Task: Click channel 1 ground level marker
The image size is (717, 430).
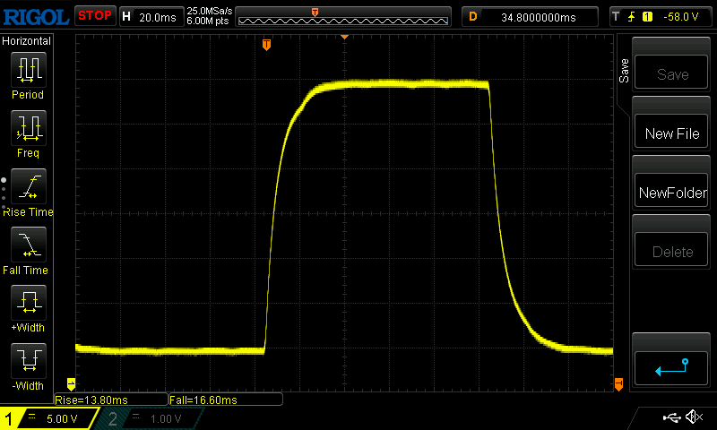Action: [x=71, y=383]
